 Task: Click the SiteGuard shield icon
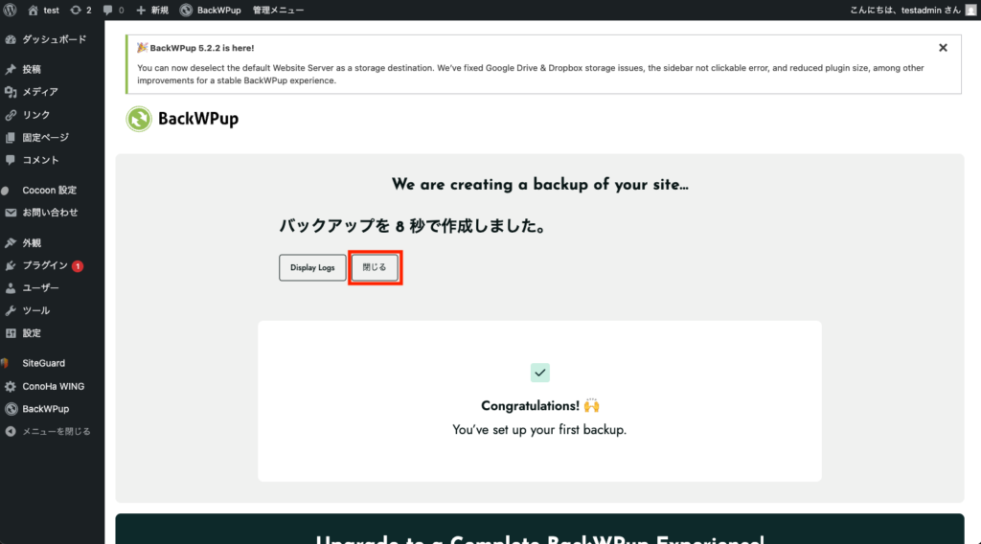click(x=6, y=363)
